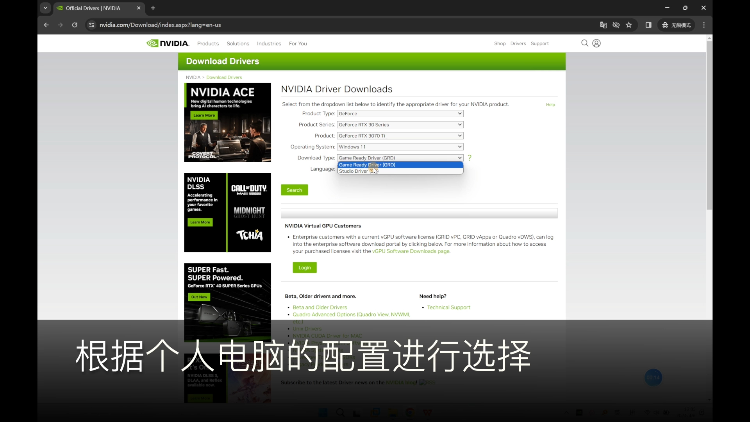Screen dimensions: 750x422
Task: Click the scrollbar up arrow
Action: click(709, 38)
